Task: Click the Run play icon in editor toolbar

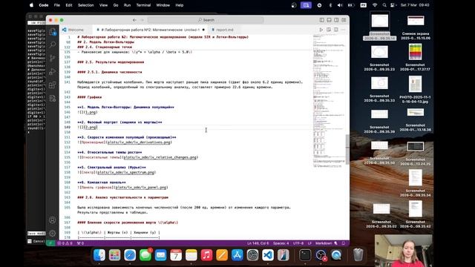Action: pyautogui.click(x=321, y=30)
